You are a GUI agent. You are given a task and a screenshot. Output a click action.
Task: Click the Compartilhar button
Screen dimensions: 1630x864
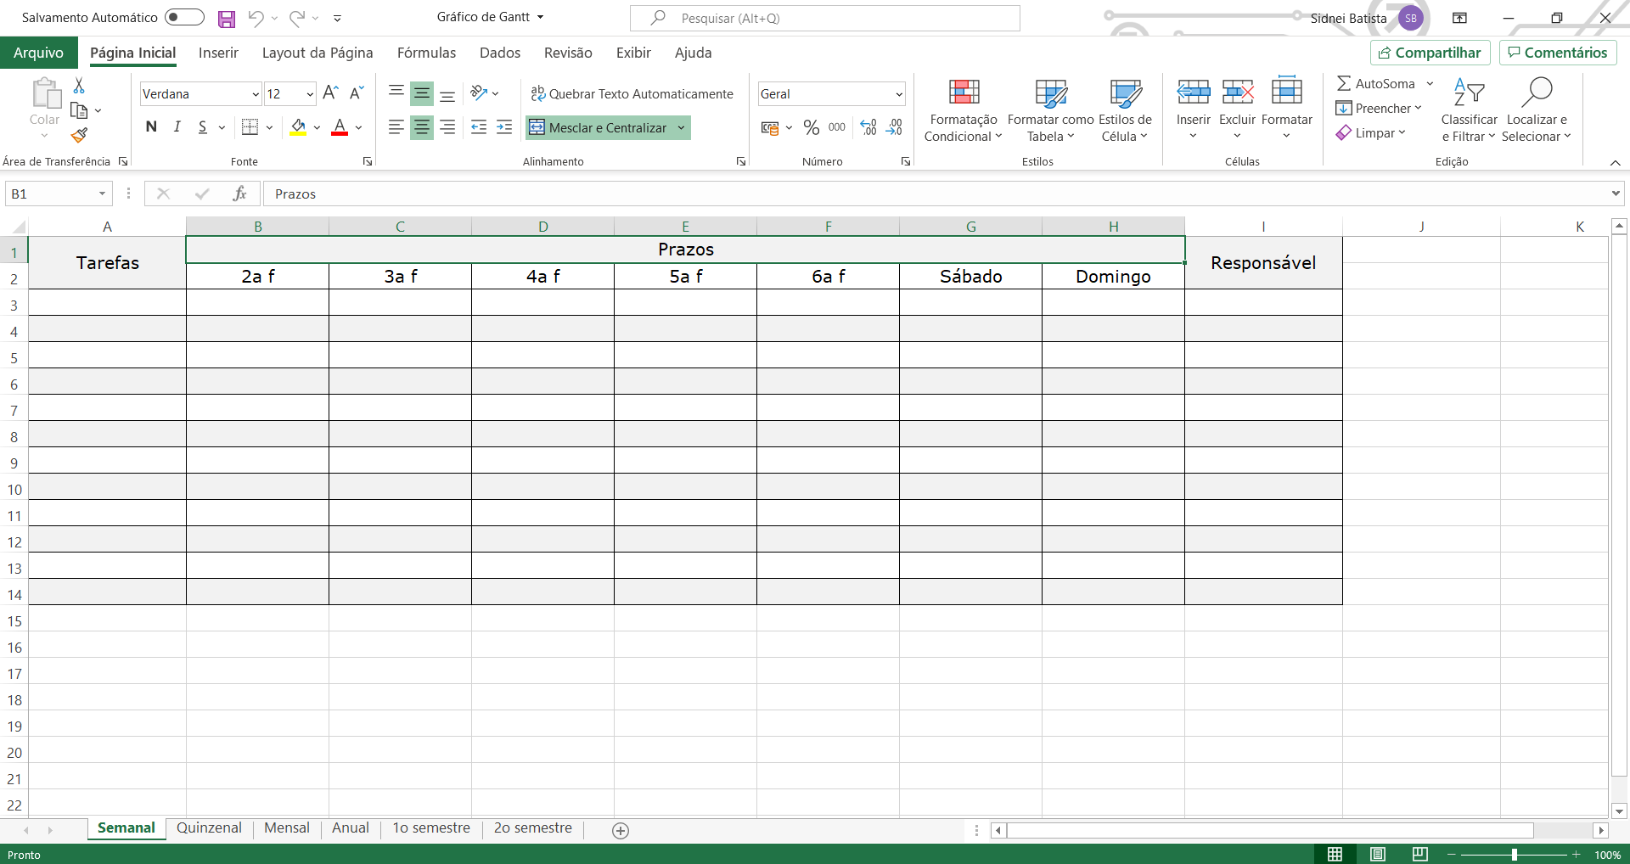pyautogui.click(x=1430, y=53)
